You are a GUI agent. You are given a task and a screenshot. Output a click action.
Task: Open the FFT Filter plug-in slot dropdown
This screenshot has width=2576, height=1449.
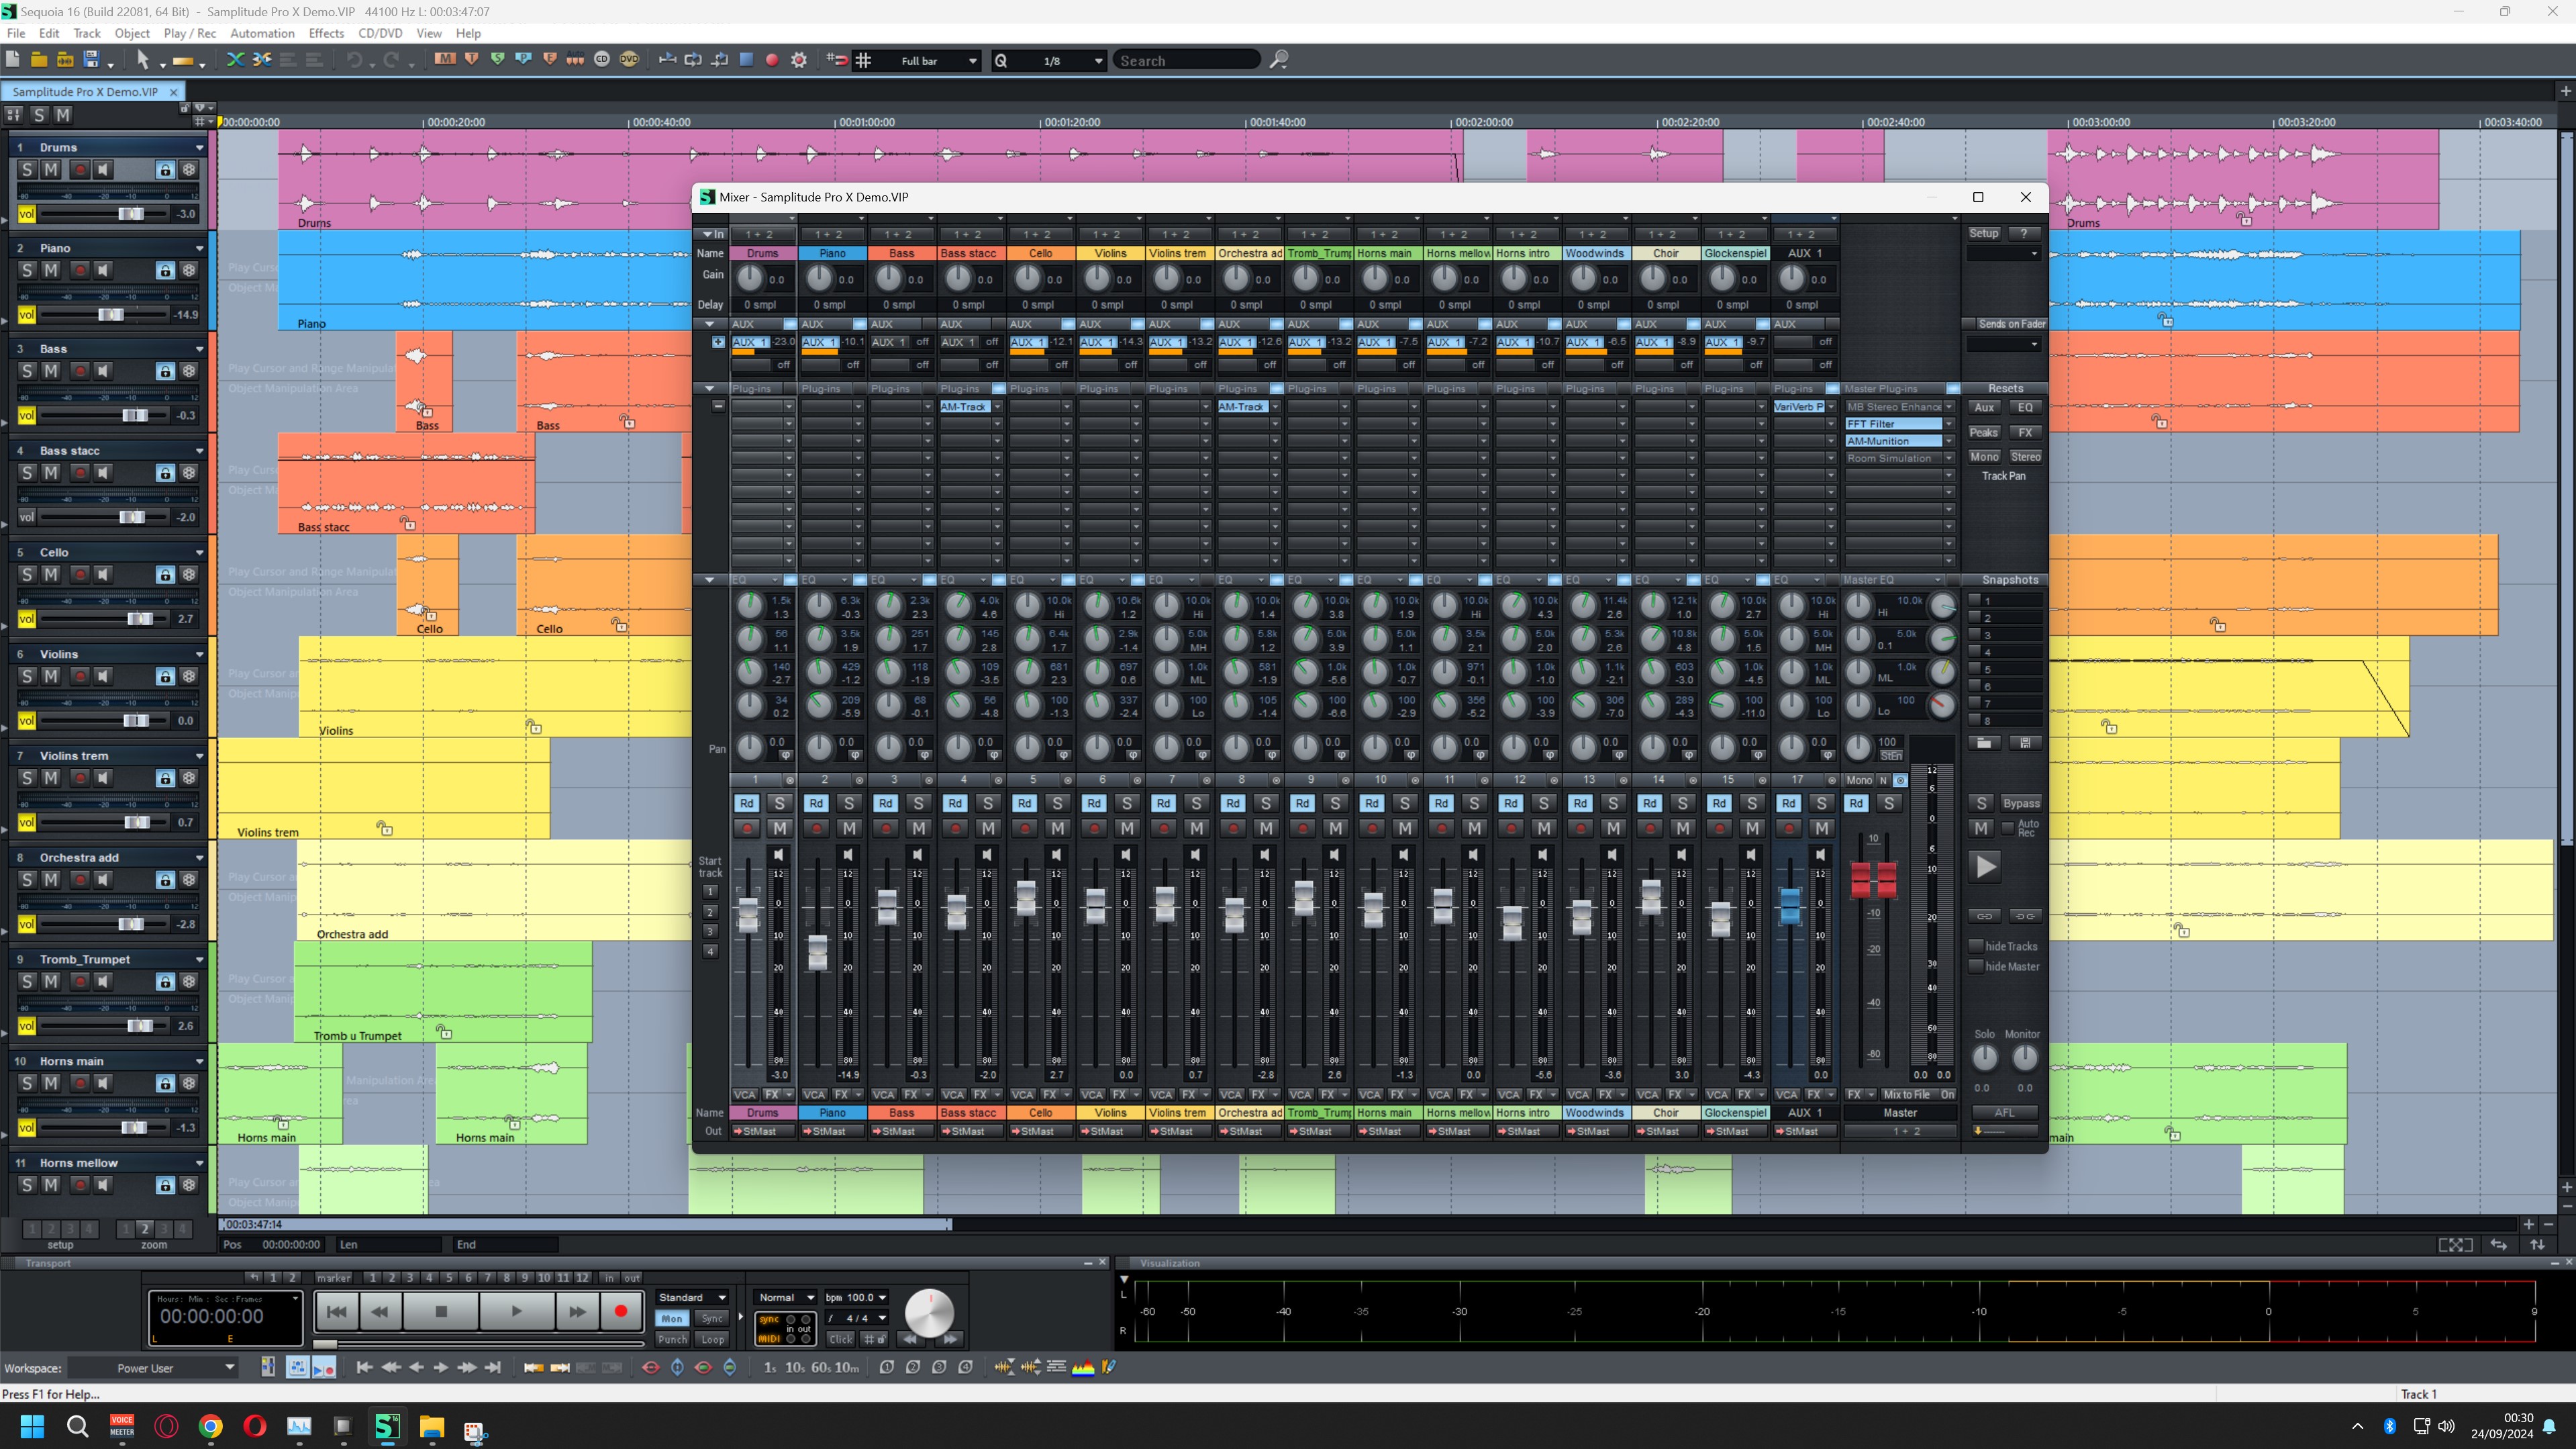(1948, 423)
